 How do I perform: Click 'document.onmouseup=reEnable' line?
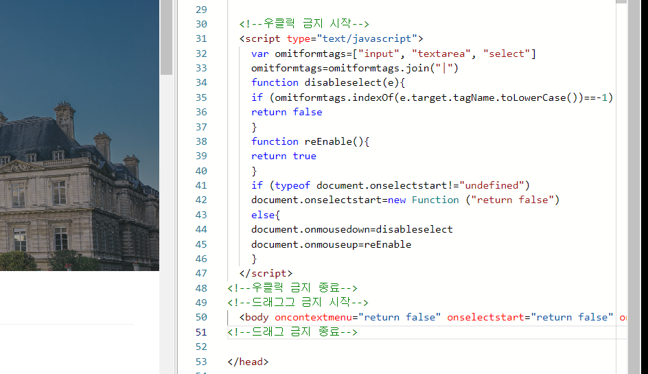click(x=331, y=244)
